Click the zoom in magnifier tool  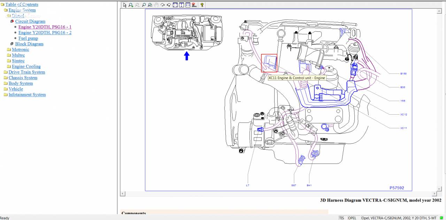click(131, 5)
